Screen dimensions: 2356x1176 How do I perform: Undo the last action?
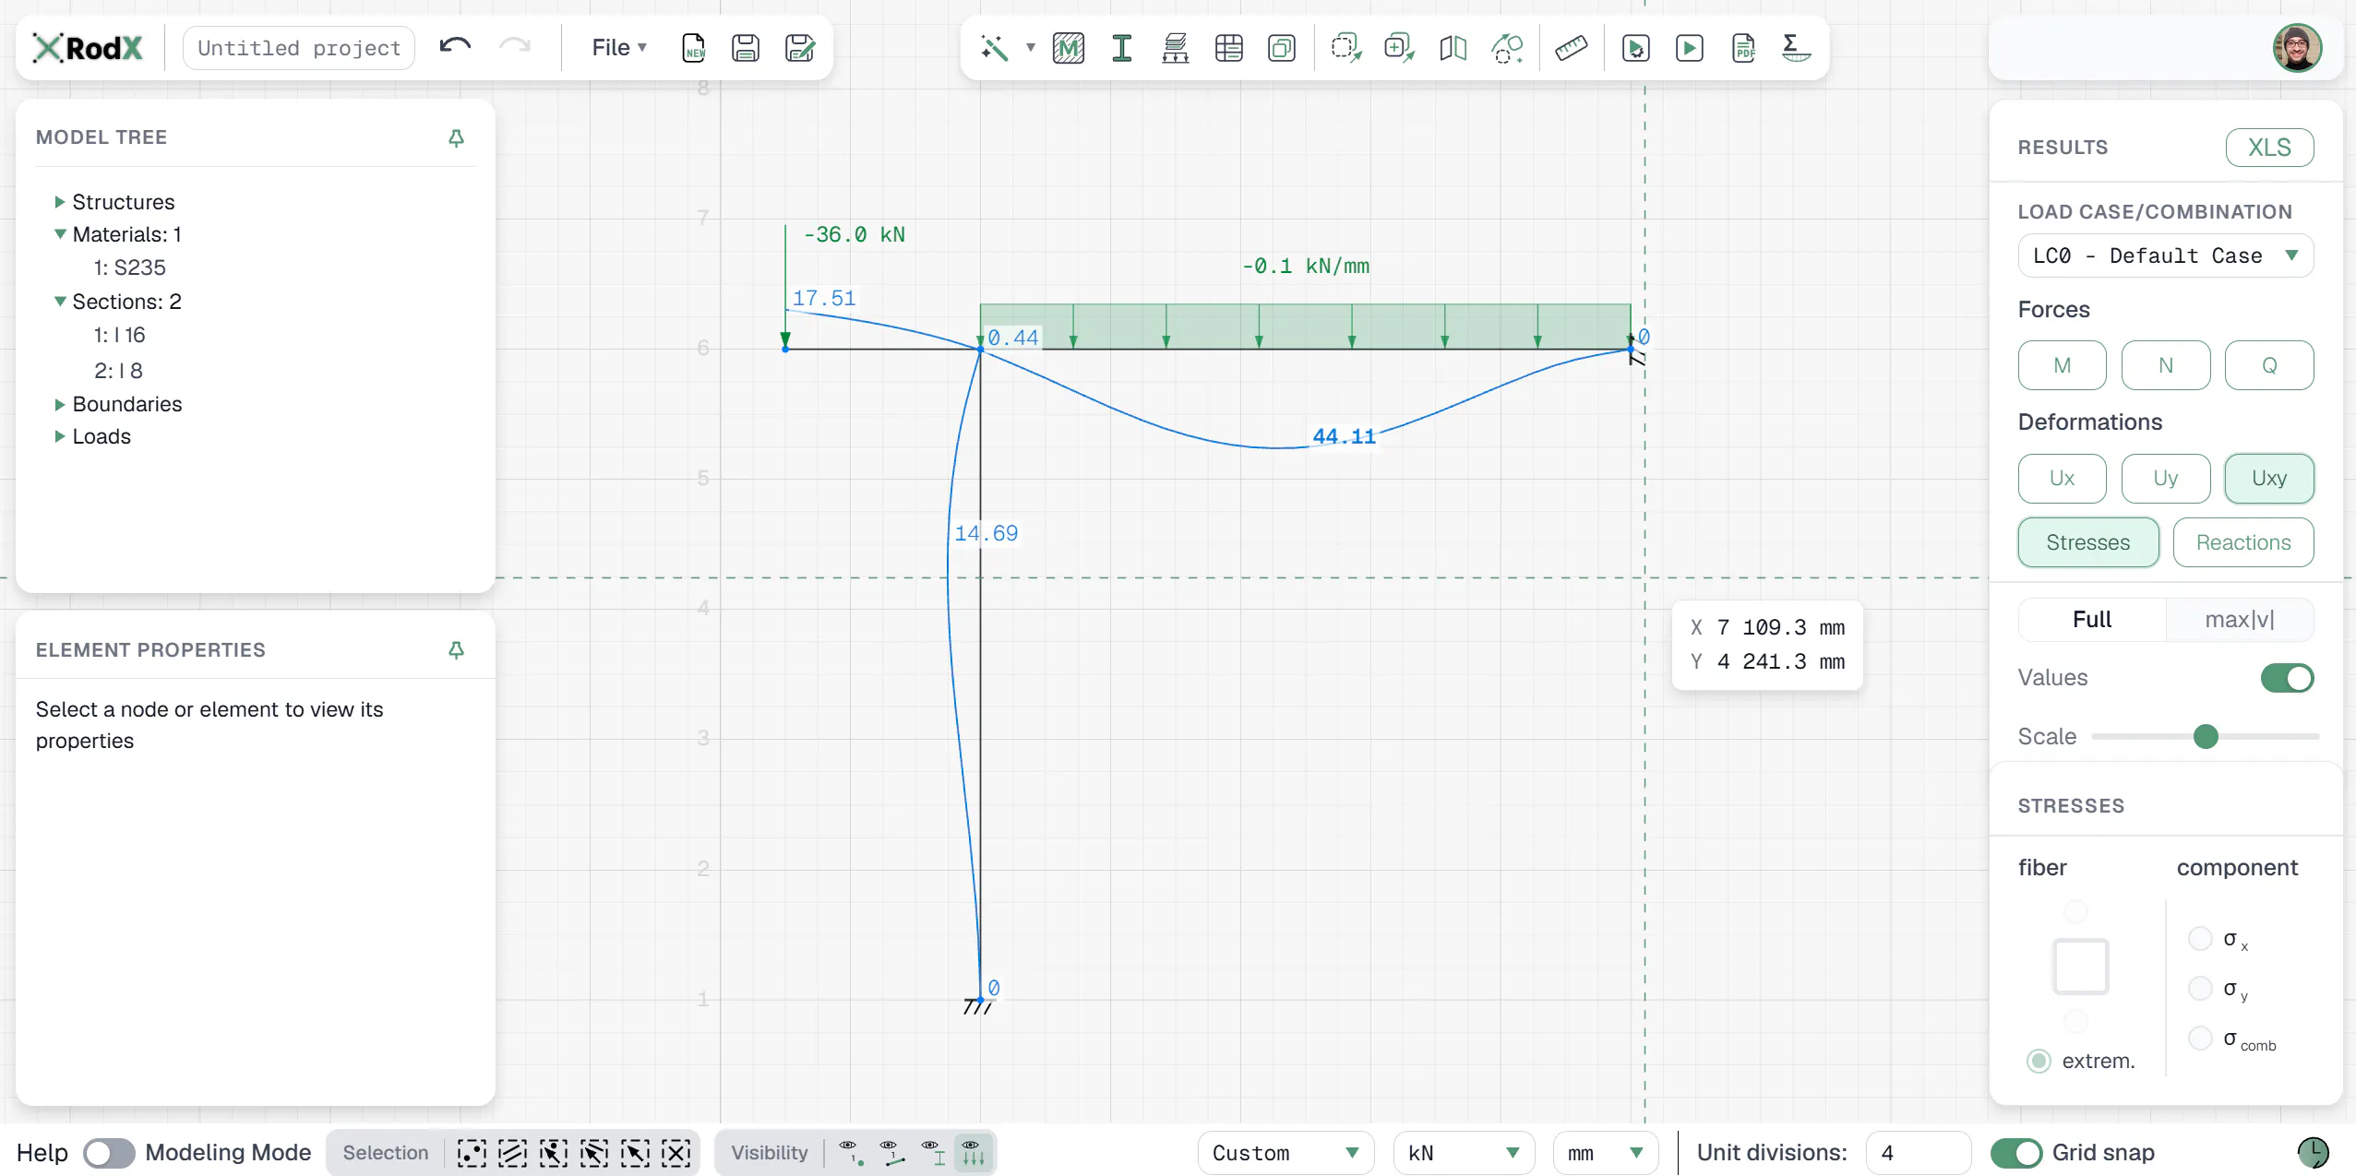pyautogui.click(x=455, y=46)
